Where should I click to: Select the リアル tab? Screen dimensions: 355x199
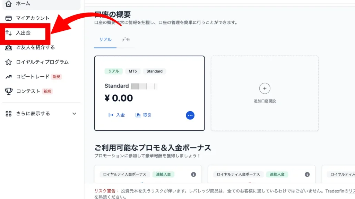(105, 39)
